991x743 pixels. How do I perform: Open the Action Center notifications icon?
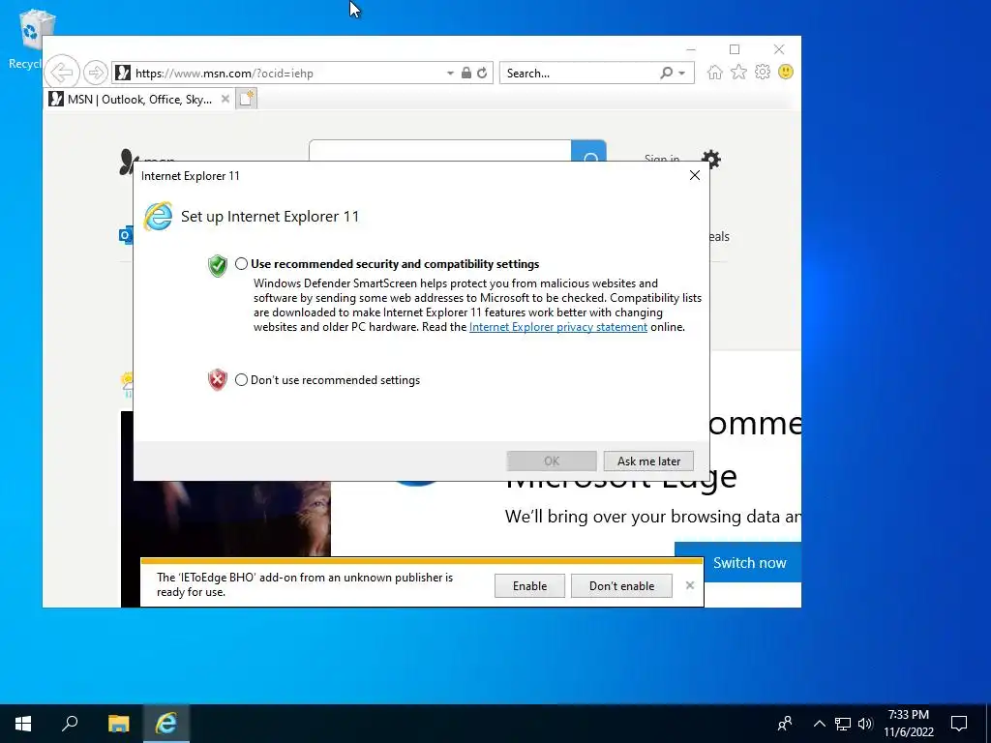(x=959, y=724)
